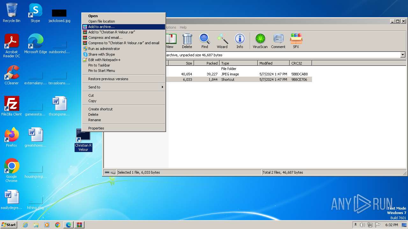Image resolution: width=408 pixels, height=229 pixels.
Task: Select the JPEG image row in WinRAR
Action: [x=240, y=74]
